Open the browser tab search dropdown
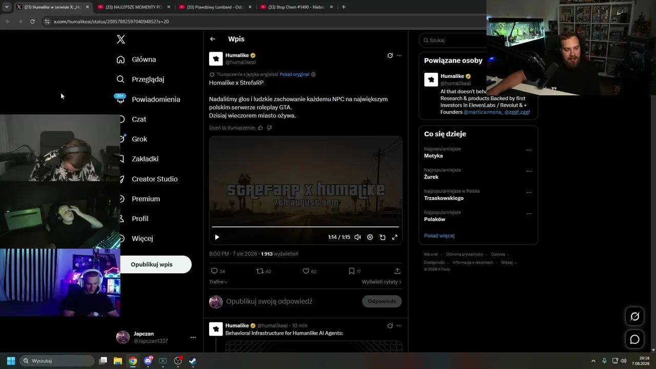Viewport: 656px width, 369px height. (7, 7)
